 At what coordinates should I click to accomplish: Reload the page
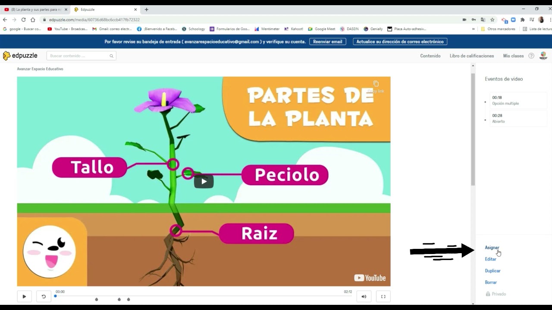(x=23, y=19)
